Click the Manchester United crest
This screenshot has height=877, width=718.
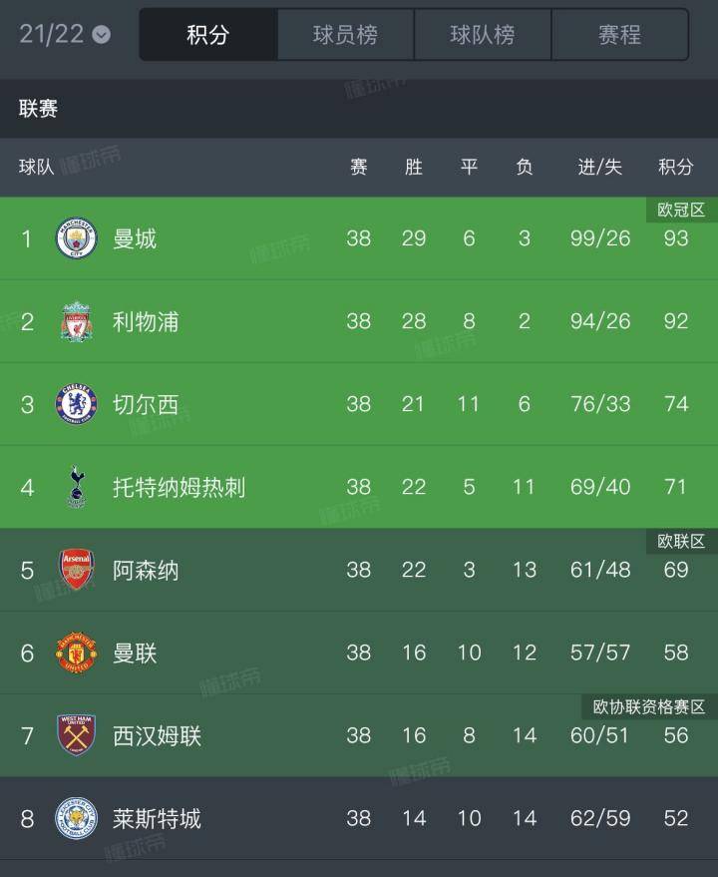[77, 653]
